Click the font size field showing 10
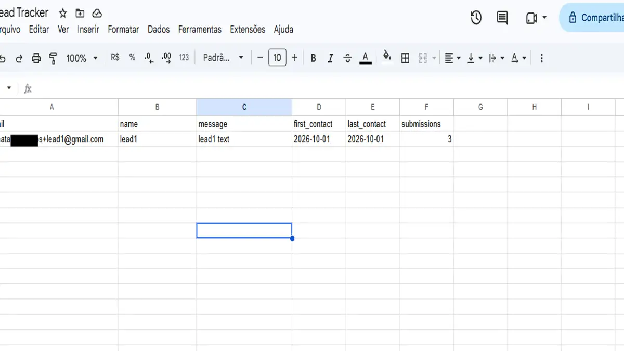Image resolution: width=624 pixels, height=351 pixels. click(277, 58)
